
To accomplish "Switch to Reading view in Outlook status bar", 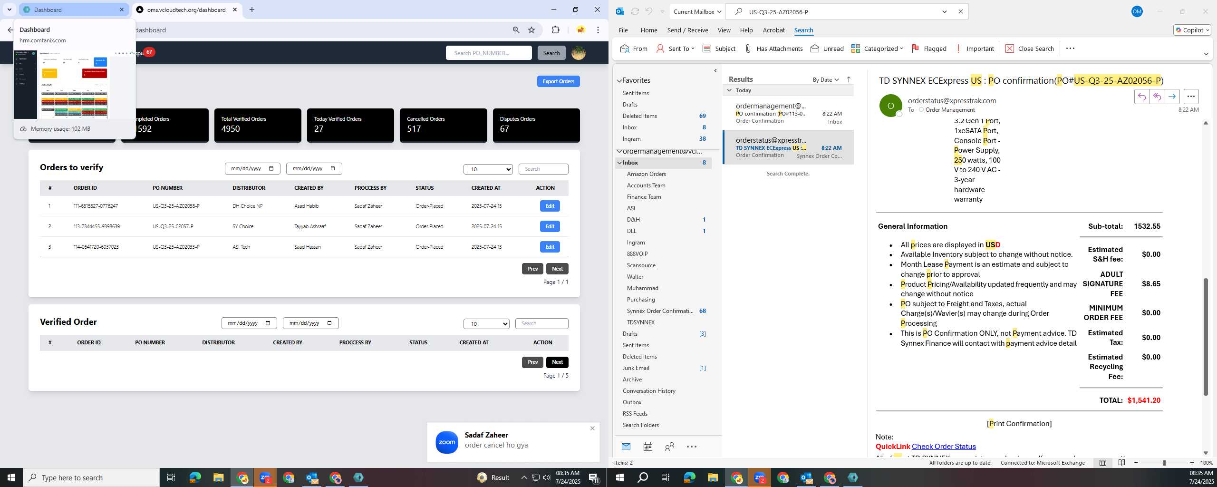I will tap(1121, 463).
